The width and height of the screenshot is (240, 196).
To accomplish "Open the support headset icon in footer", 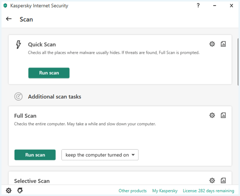I will click(20, 190).
